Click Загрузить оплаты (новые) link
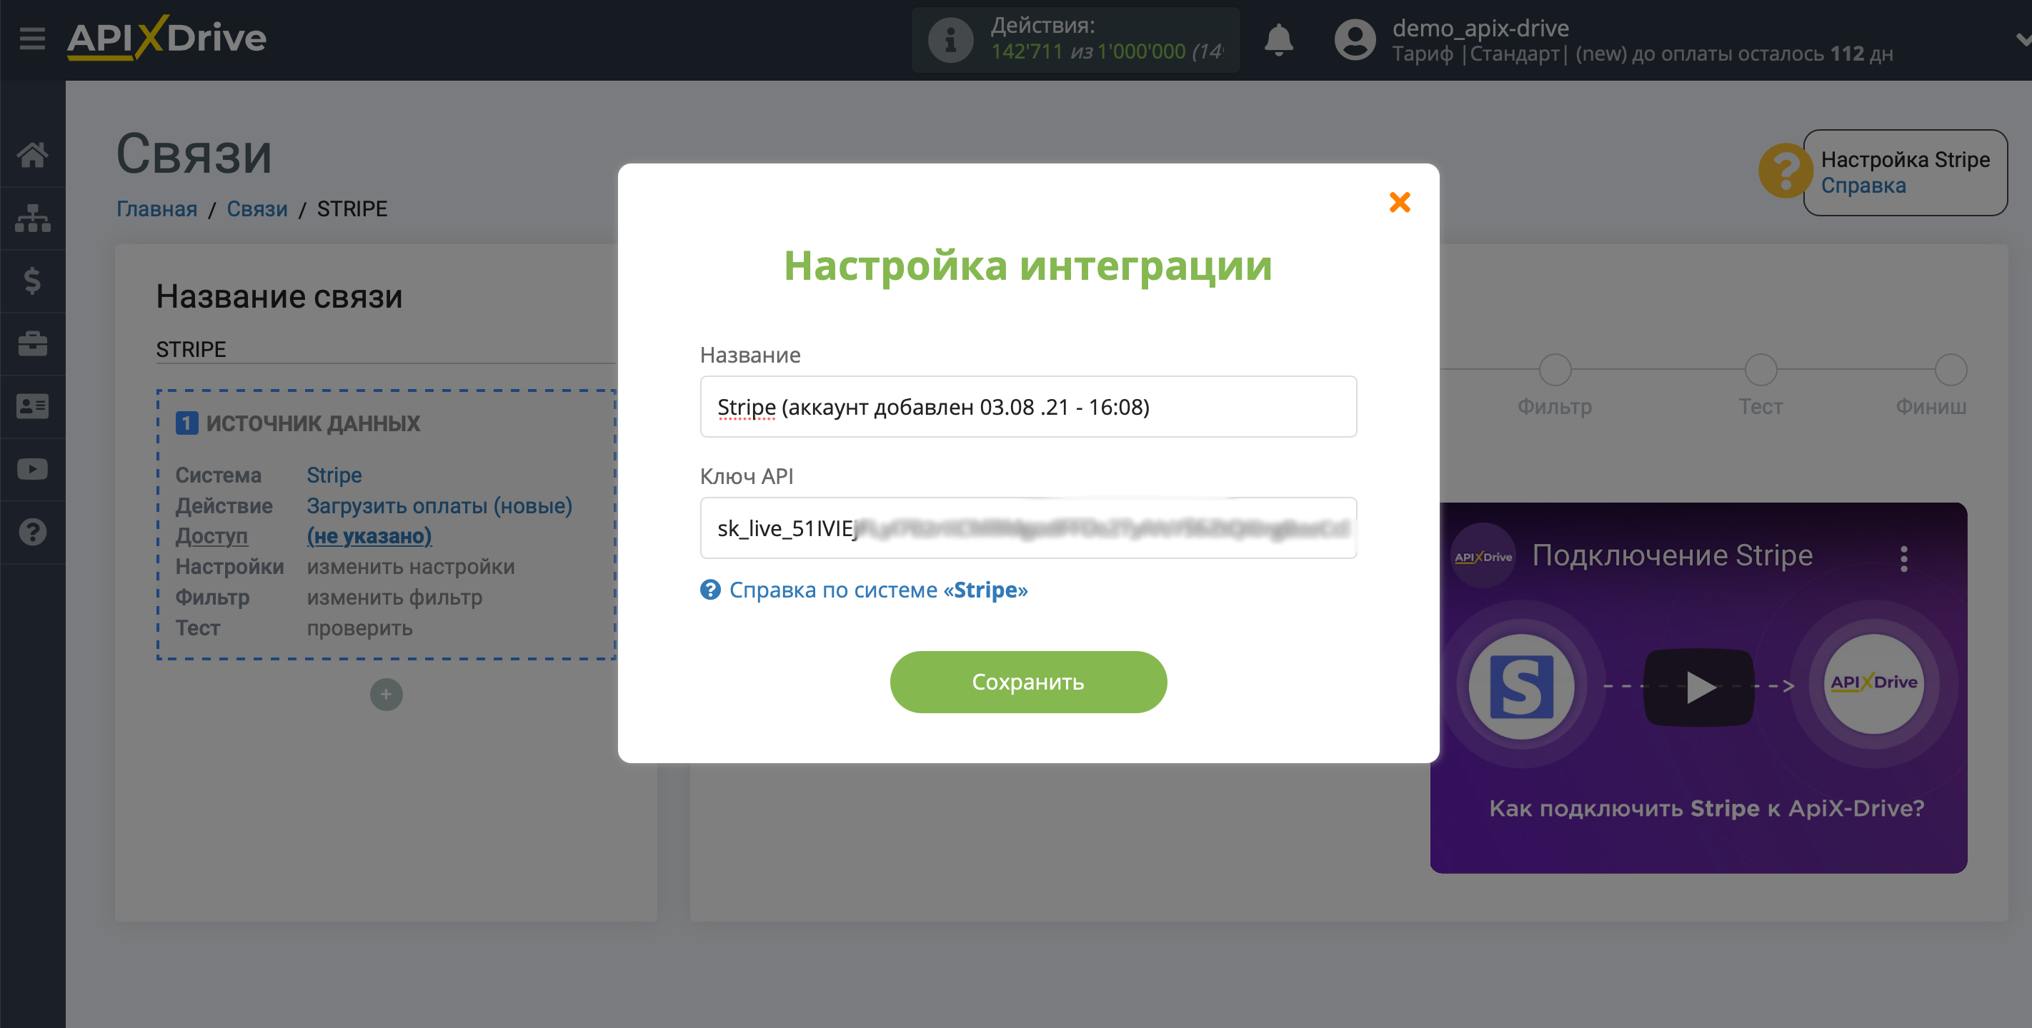 click(439, 506)
